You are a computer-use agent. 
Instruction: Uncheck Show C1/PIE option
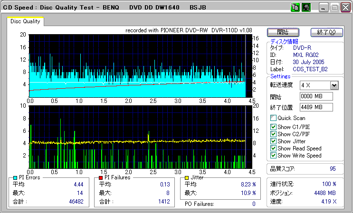click(x=273, y=127)
